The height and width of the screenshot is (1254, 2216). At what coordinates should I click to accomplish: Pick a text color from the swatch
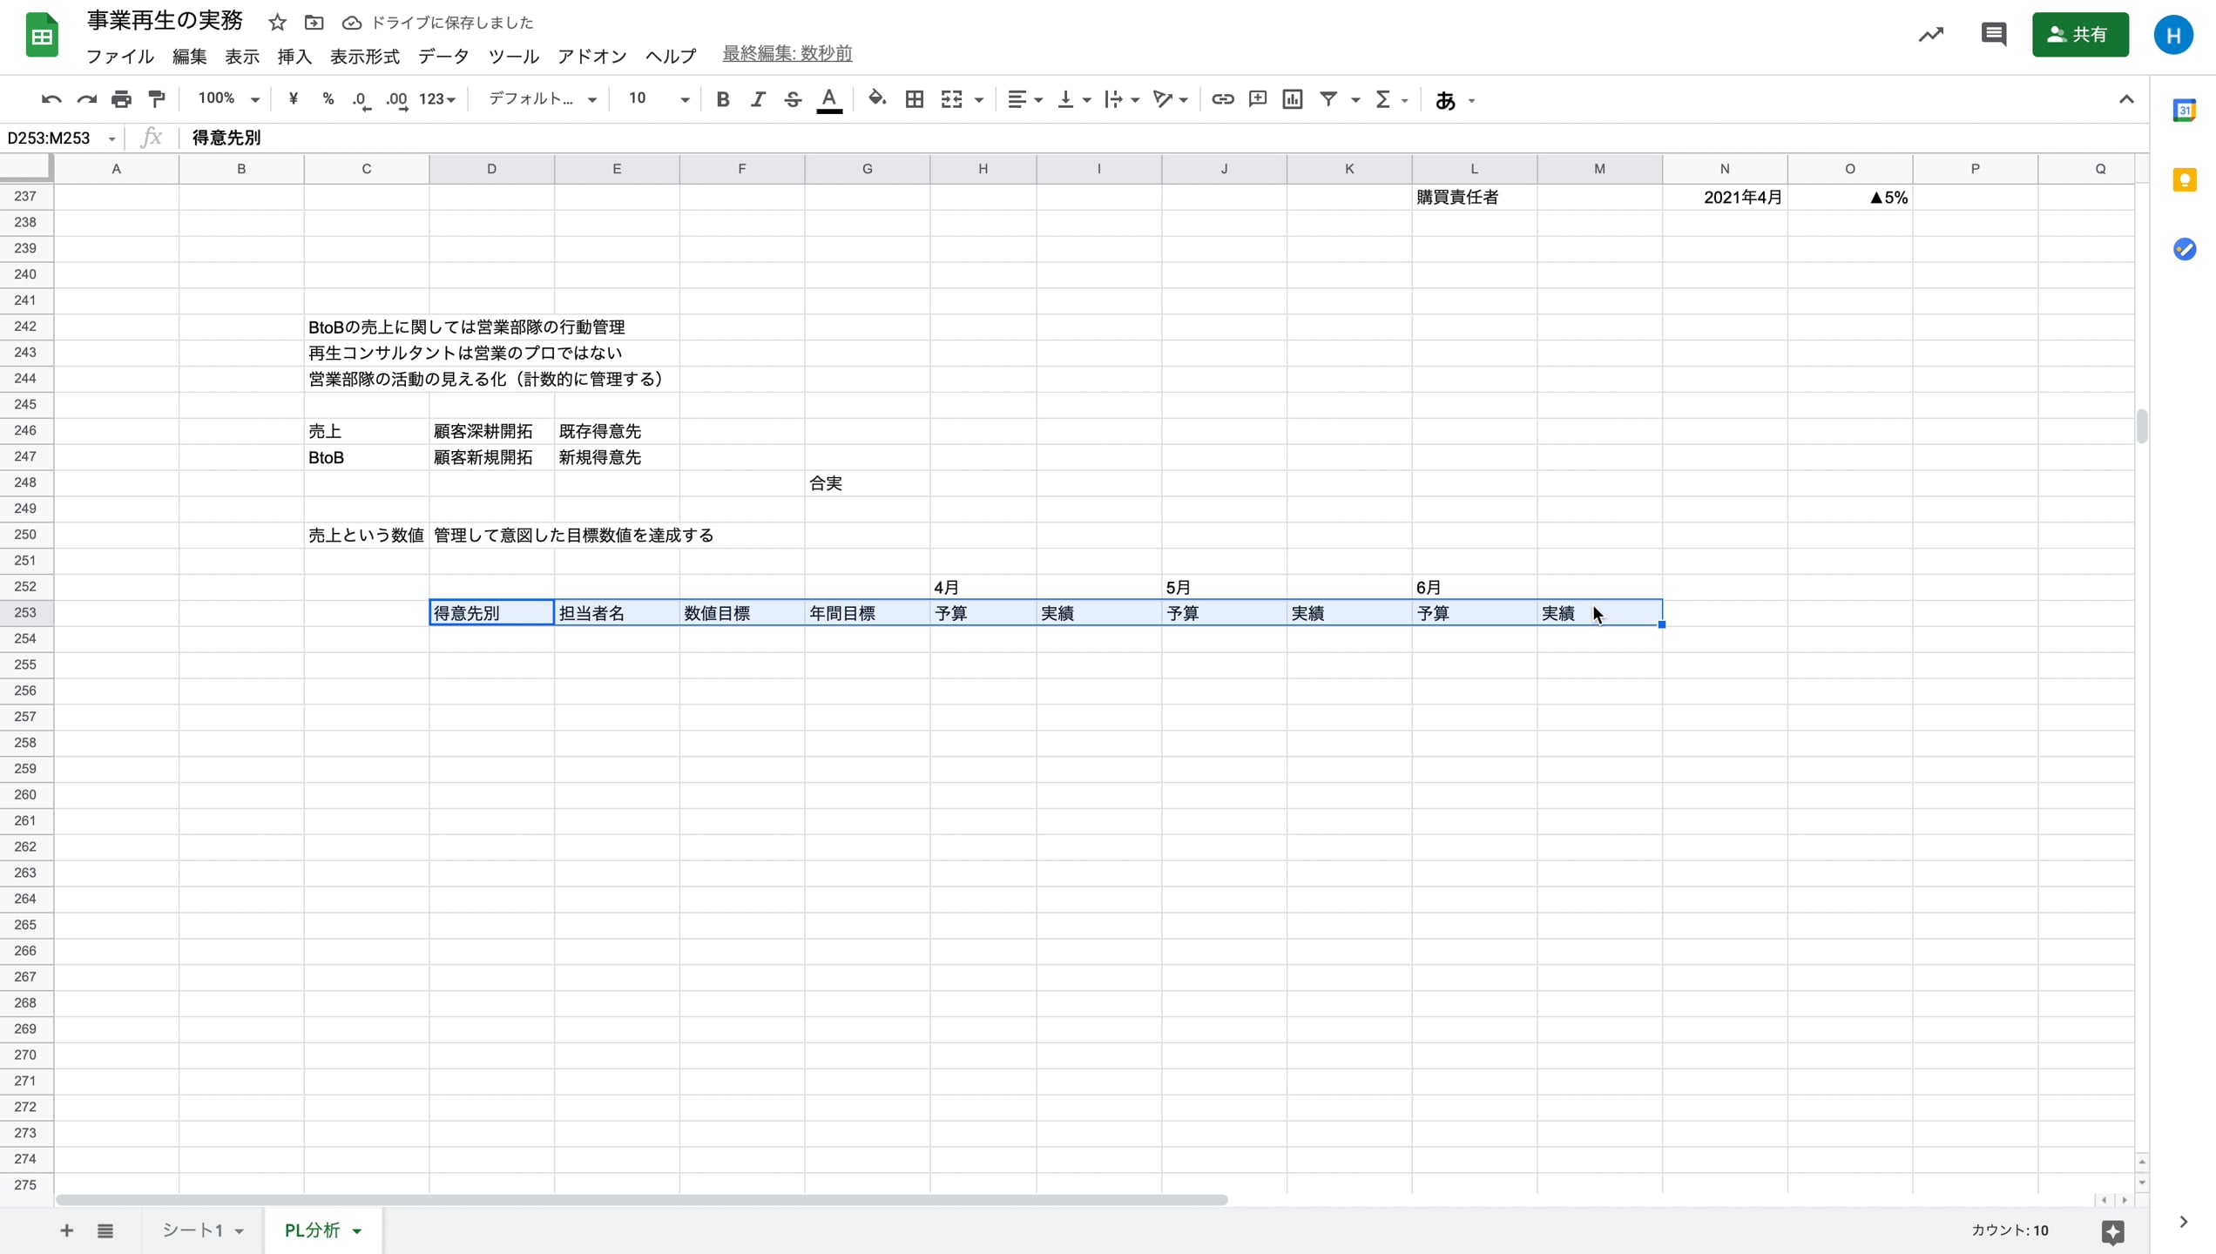point(828,98)
